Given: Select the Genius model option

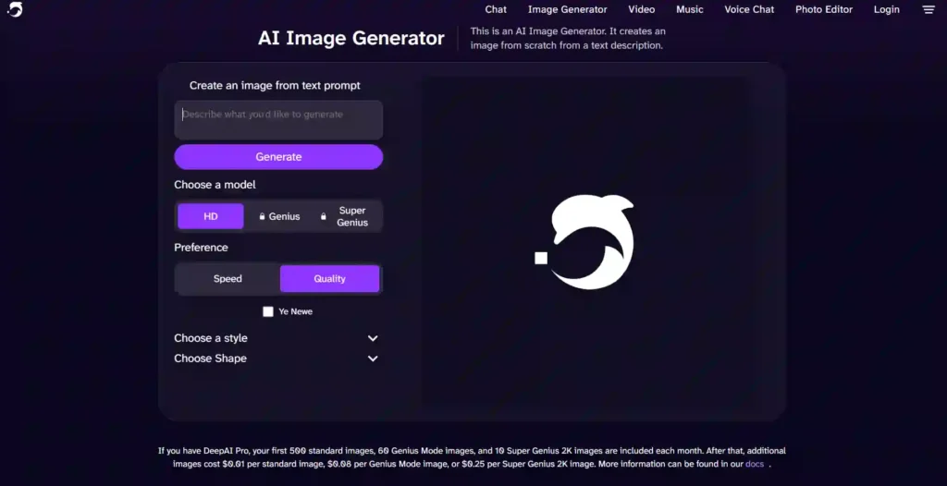Looking at the screenshot, I should (279, 216).
